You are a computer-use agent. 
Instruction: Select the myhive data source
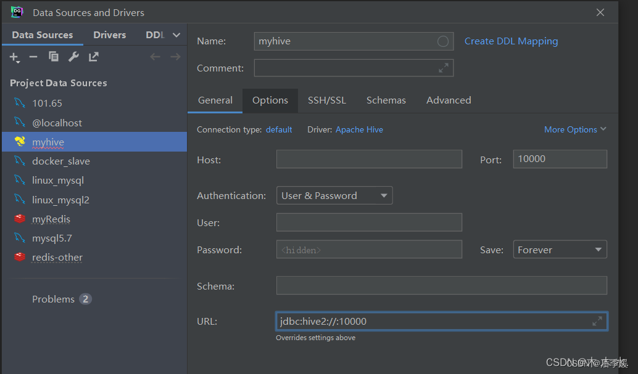94,142
